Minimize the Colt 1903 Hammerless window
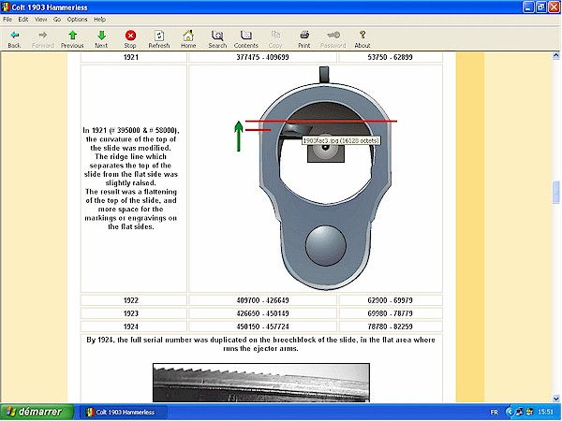Screen dimensions: 562x421 pyautogui.click(x=528, y=7)
